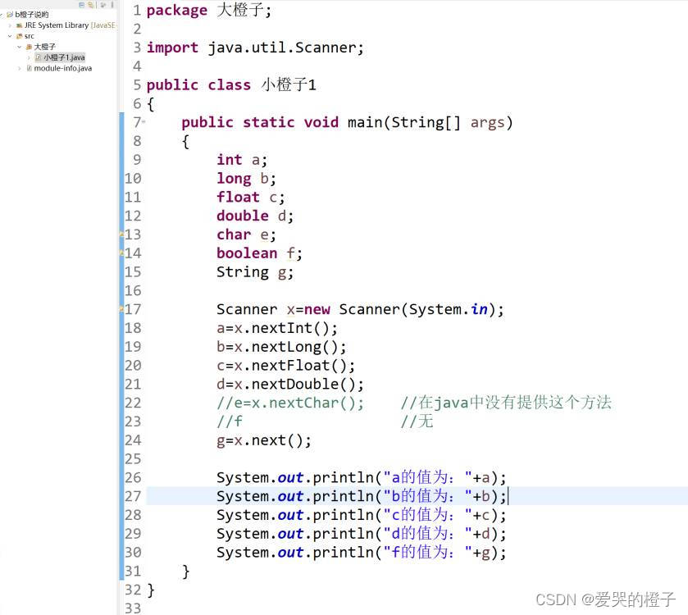The width and height of the screenshot is (688, 615).
Task: Click the commented '//e=x.nextChar();' code
Action: click(290, 403)
